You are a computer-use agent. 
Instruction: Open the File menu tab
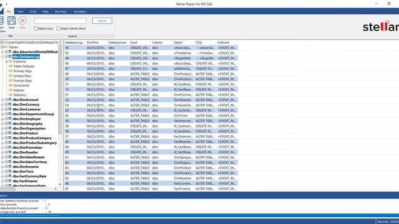pyautogui.click(x=9, y=11)
